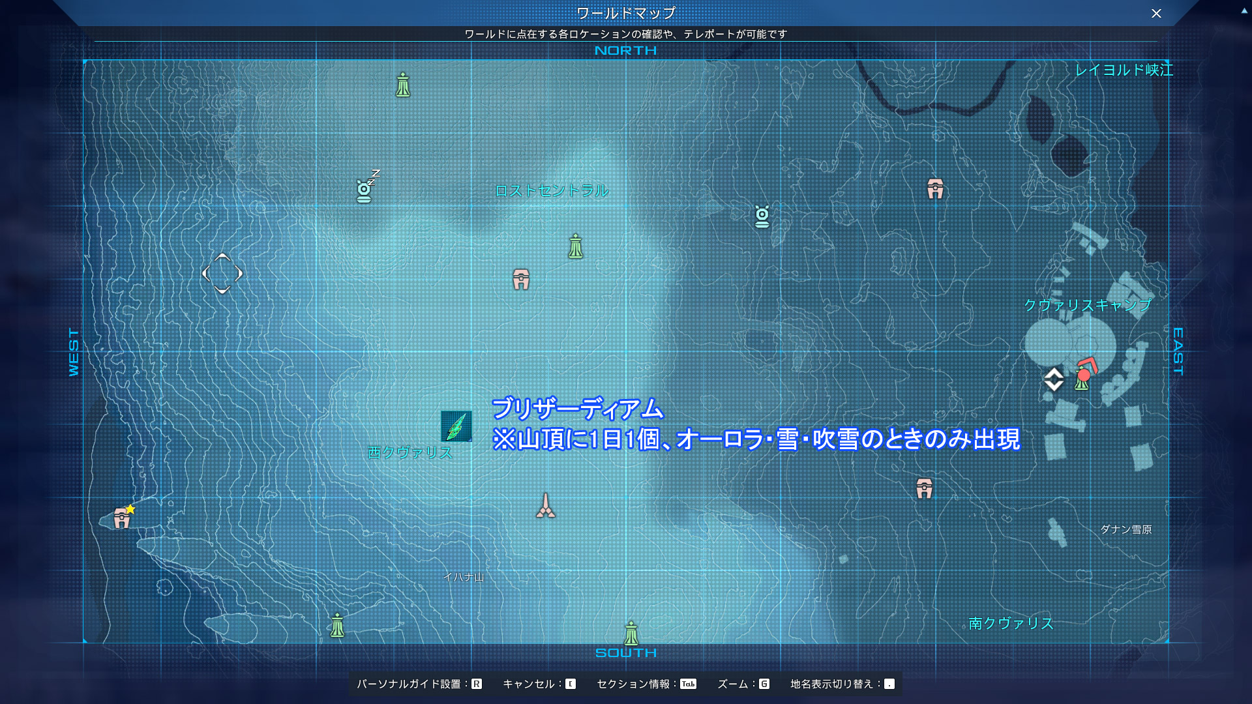This screenshot has height=704, width=1252.
Task: Click the four-arrow map cursor reticle
Action: pyautogui.click(x=222, y=274)
